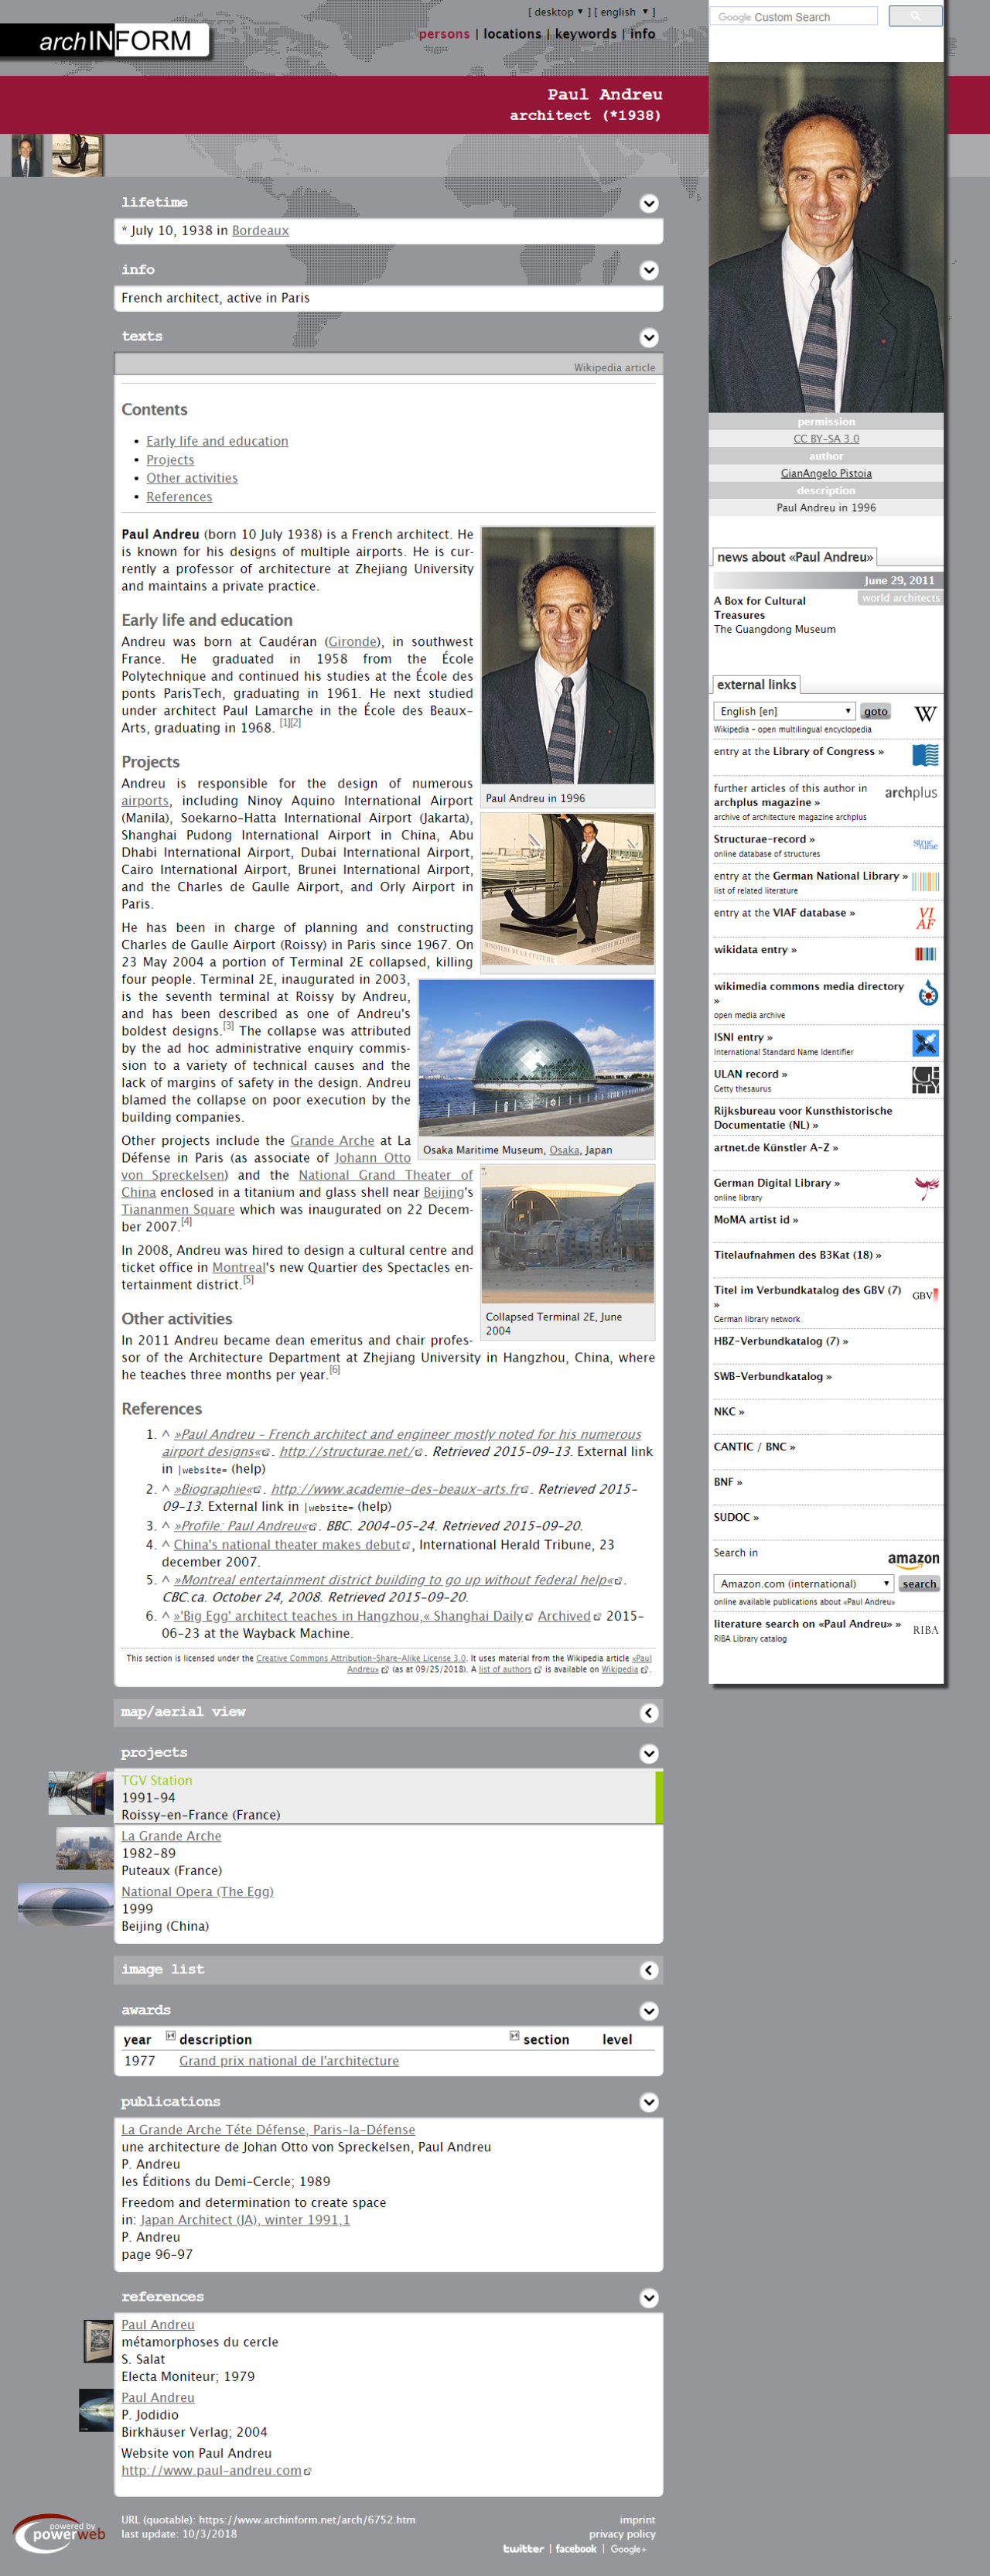Click the powerweb logo in footer

[x=59, y=2534]
